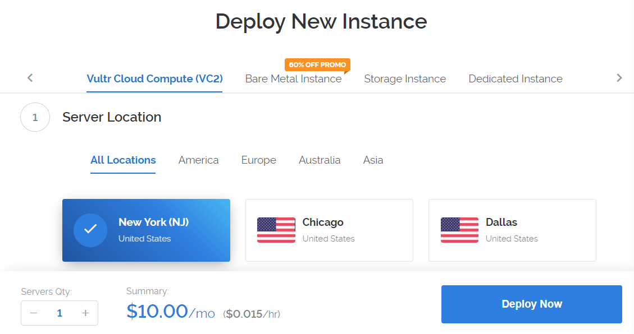The width and height of the screenshot is (634, 334).
Task: Filter server locations by Asia
Action: click(x=373, y=160)
